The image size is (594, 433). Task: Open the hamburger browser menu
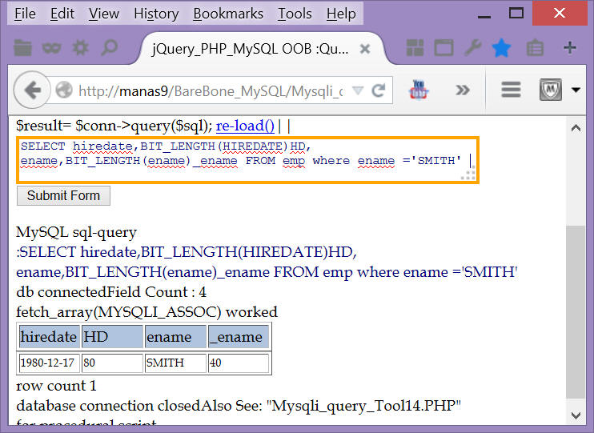pos(511,90)
